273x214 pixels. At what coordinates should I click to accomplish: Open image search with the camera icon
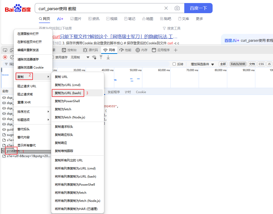[177, 8]
